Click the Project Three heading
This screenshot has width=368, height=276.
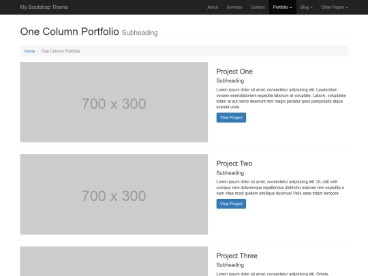[x=236, y=256]
